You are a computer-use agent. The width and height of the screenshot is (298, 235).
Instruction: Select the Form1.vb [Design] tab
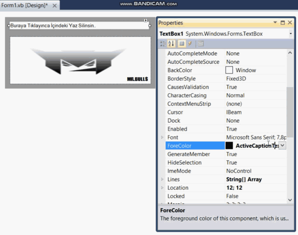coord(24,5)
